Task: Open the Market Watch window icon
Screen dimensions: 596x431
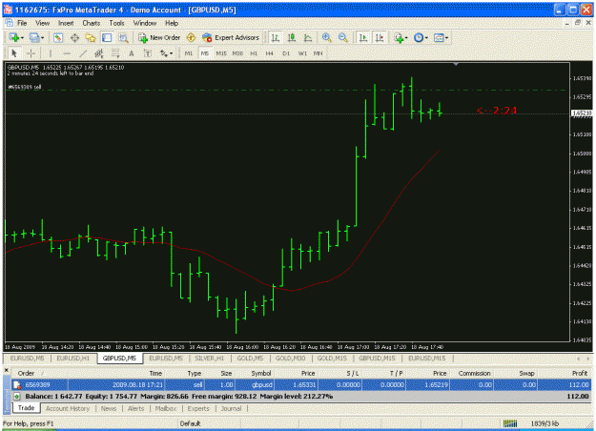Action: tap(58, 37)
